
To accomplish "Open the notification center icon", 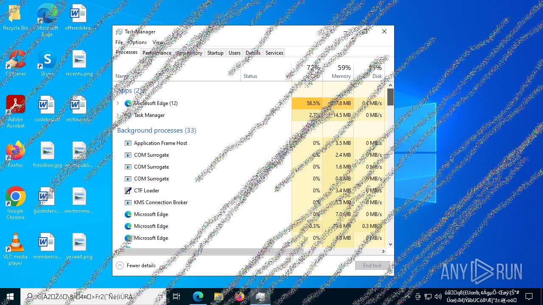I will coord(529,297).
